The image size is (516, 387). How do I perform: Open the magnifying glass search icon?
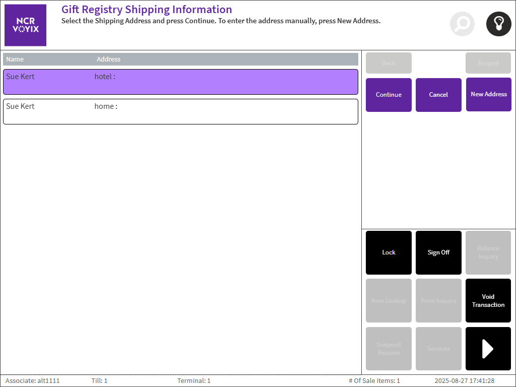tap(462, 24)
